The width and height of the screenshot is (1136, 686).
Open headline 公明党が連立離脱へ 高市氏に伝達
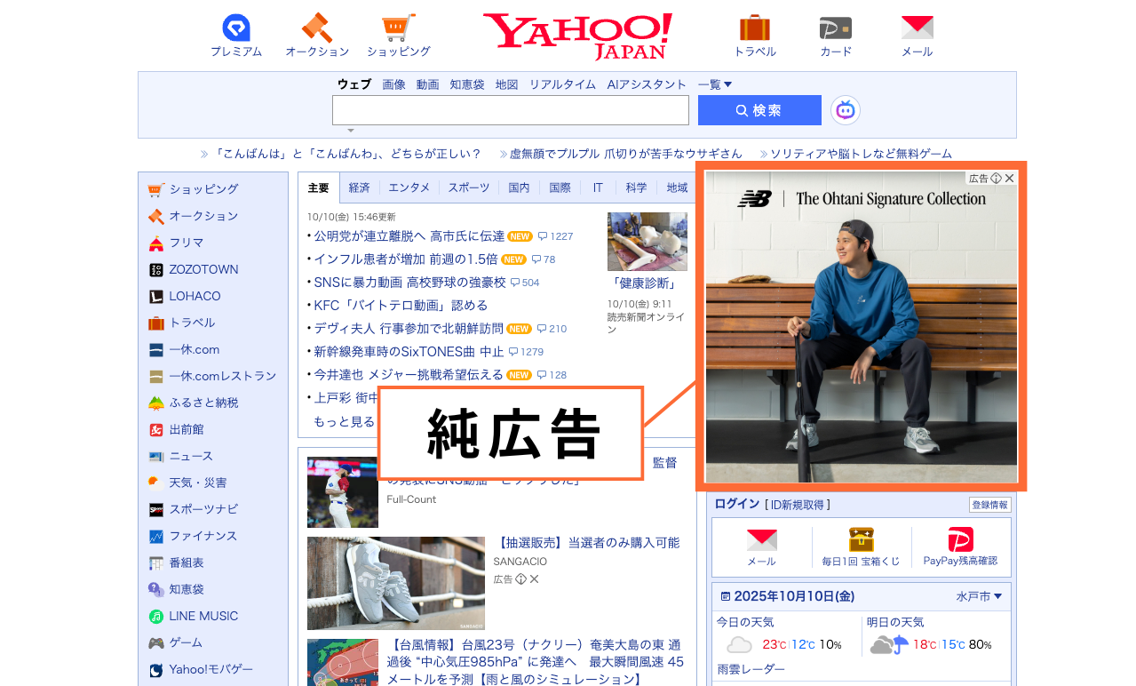pyautogui.click(x=409, y=236)
